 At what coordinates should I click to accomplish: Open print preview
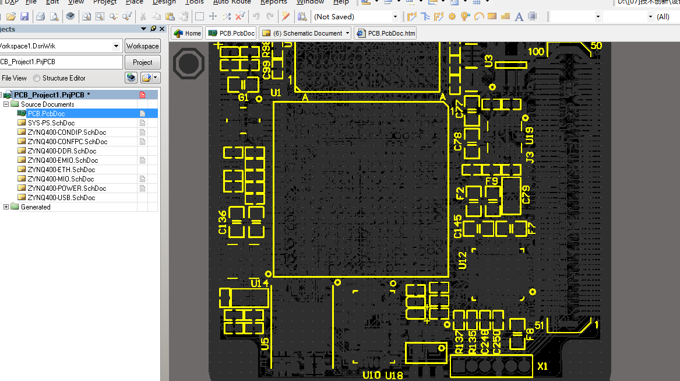pos(54,16)
